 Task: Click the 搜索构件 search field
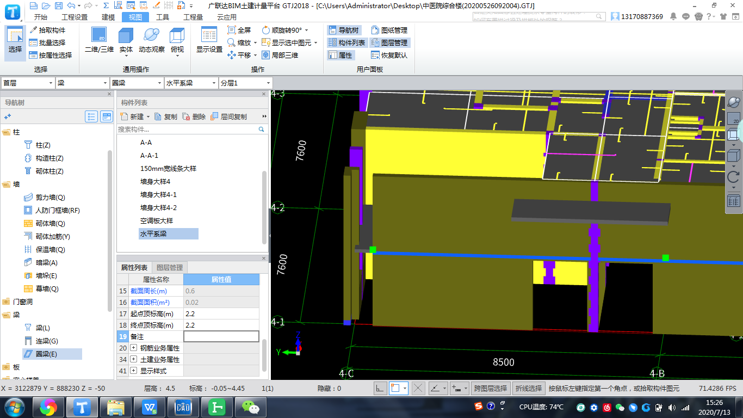(188, 130)
